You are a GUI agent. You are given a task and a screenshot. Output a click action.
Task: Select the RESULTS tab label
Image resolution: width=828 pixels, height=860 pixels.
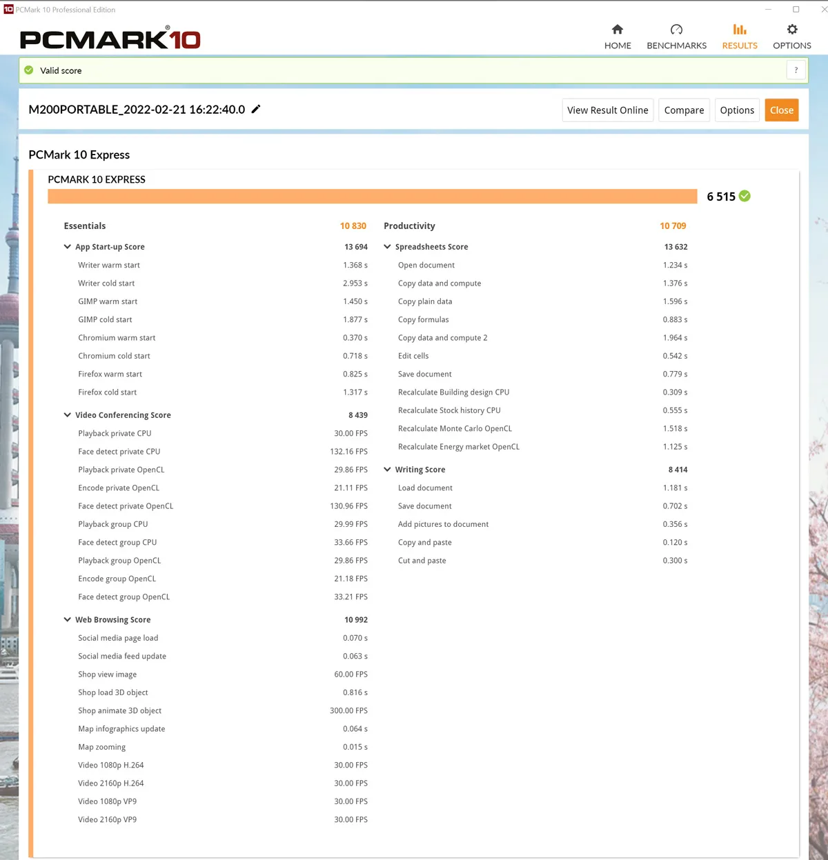[x=740, y=46]
